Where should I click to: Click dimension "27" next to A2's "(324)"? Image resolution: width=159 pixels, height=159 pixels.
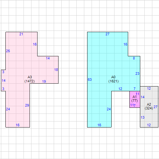click(x=156, y=107)
